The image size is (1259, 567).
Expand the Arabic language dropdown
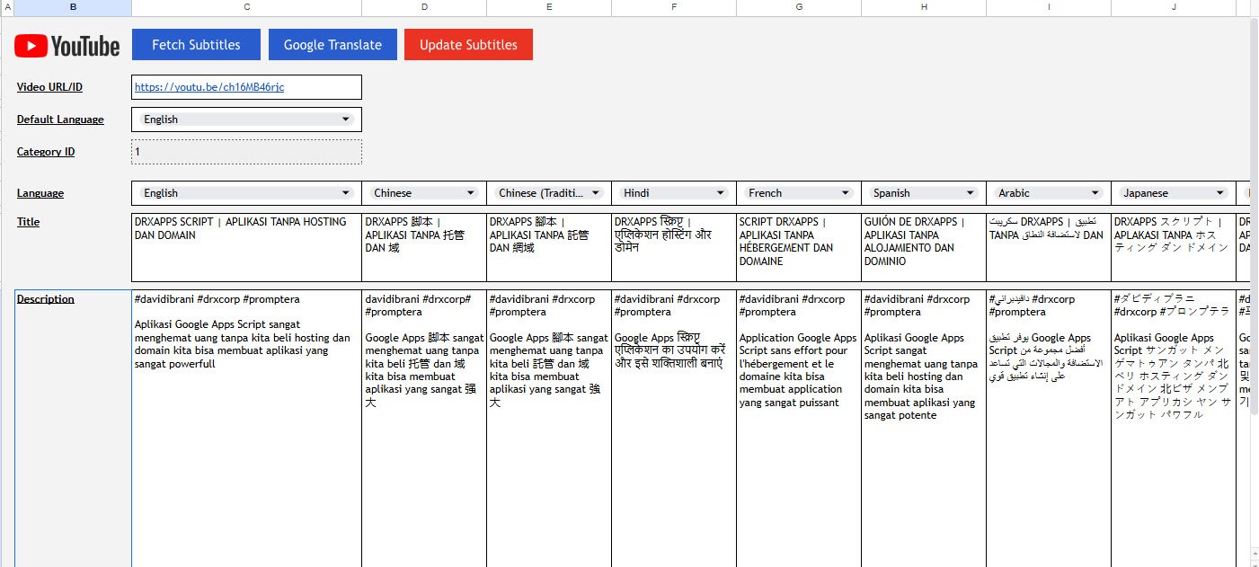pyautogui.click(x=1049, y=193)
